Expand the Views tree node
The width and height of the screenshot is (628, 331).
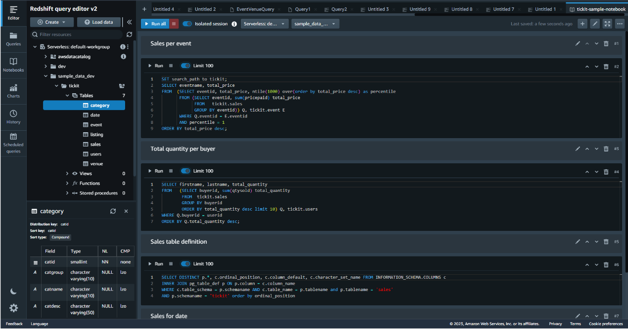coord(67,174)
